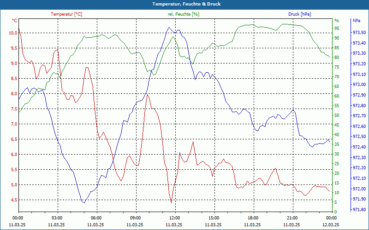Click pressure axis value "973,40"
The height and width of the screenshot is (230, 369).
tap(359, 43)
